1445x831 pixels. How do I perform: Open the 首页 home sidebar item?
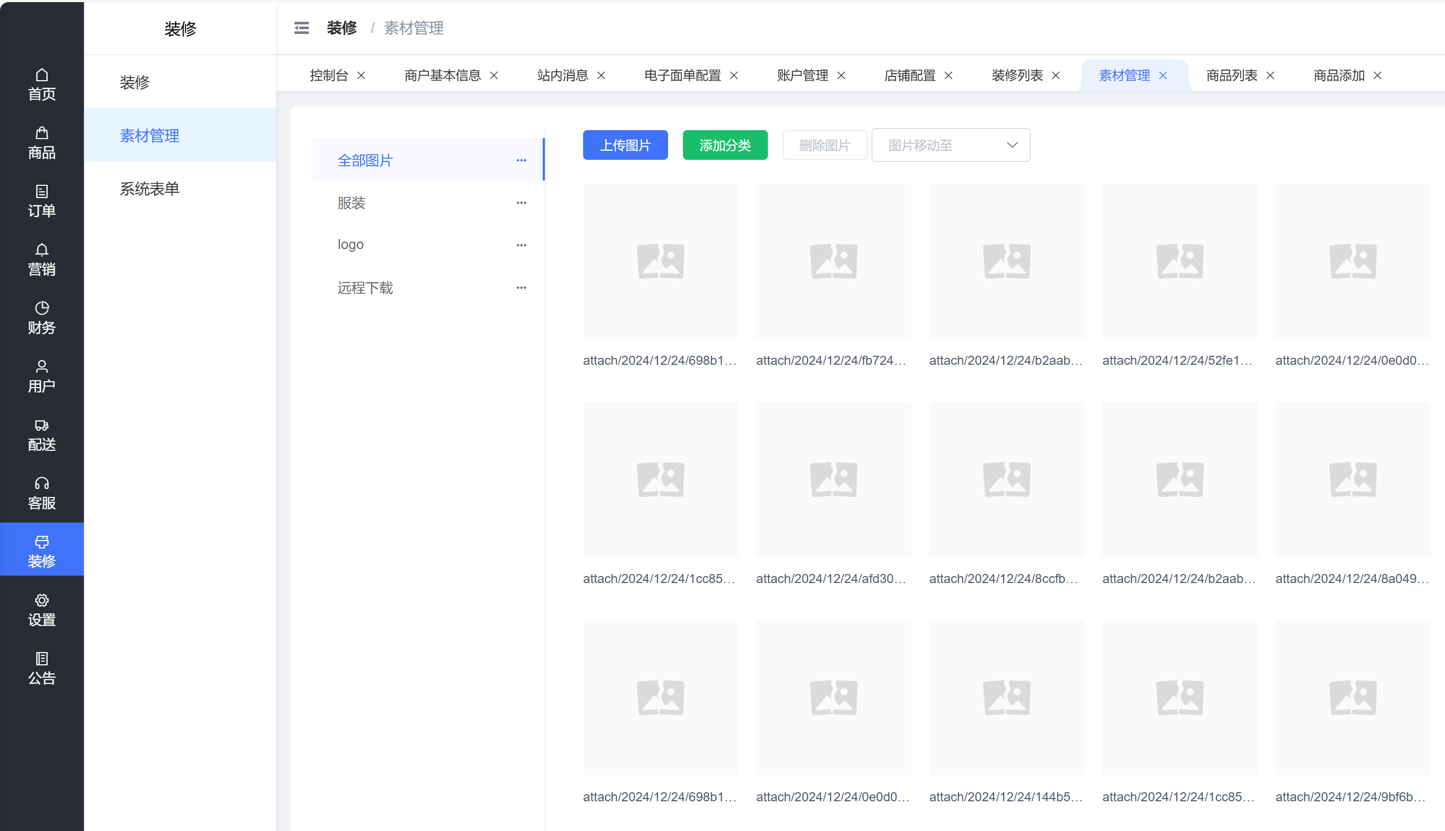[x=41, y=84]
